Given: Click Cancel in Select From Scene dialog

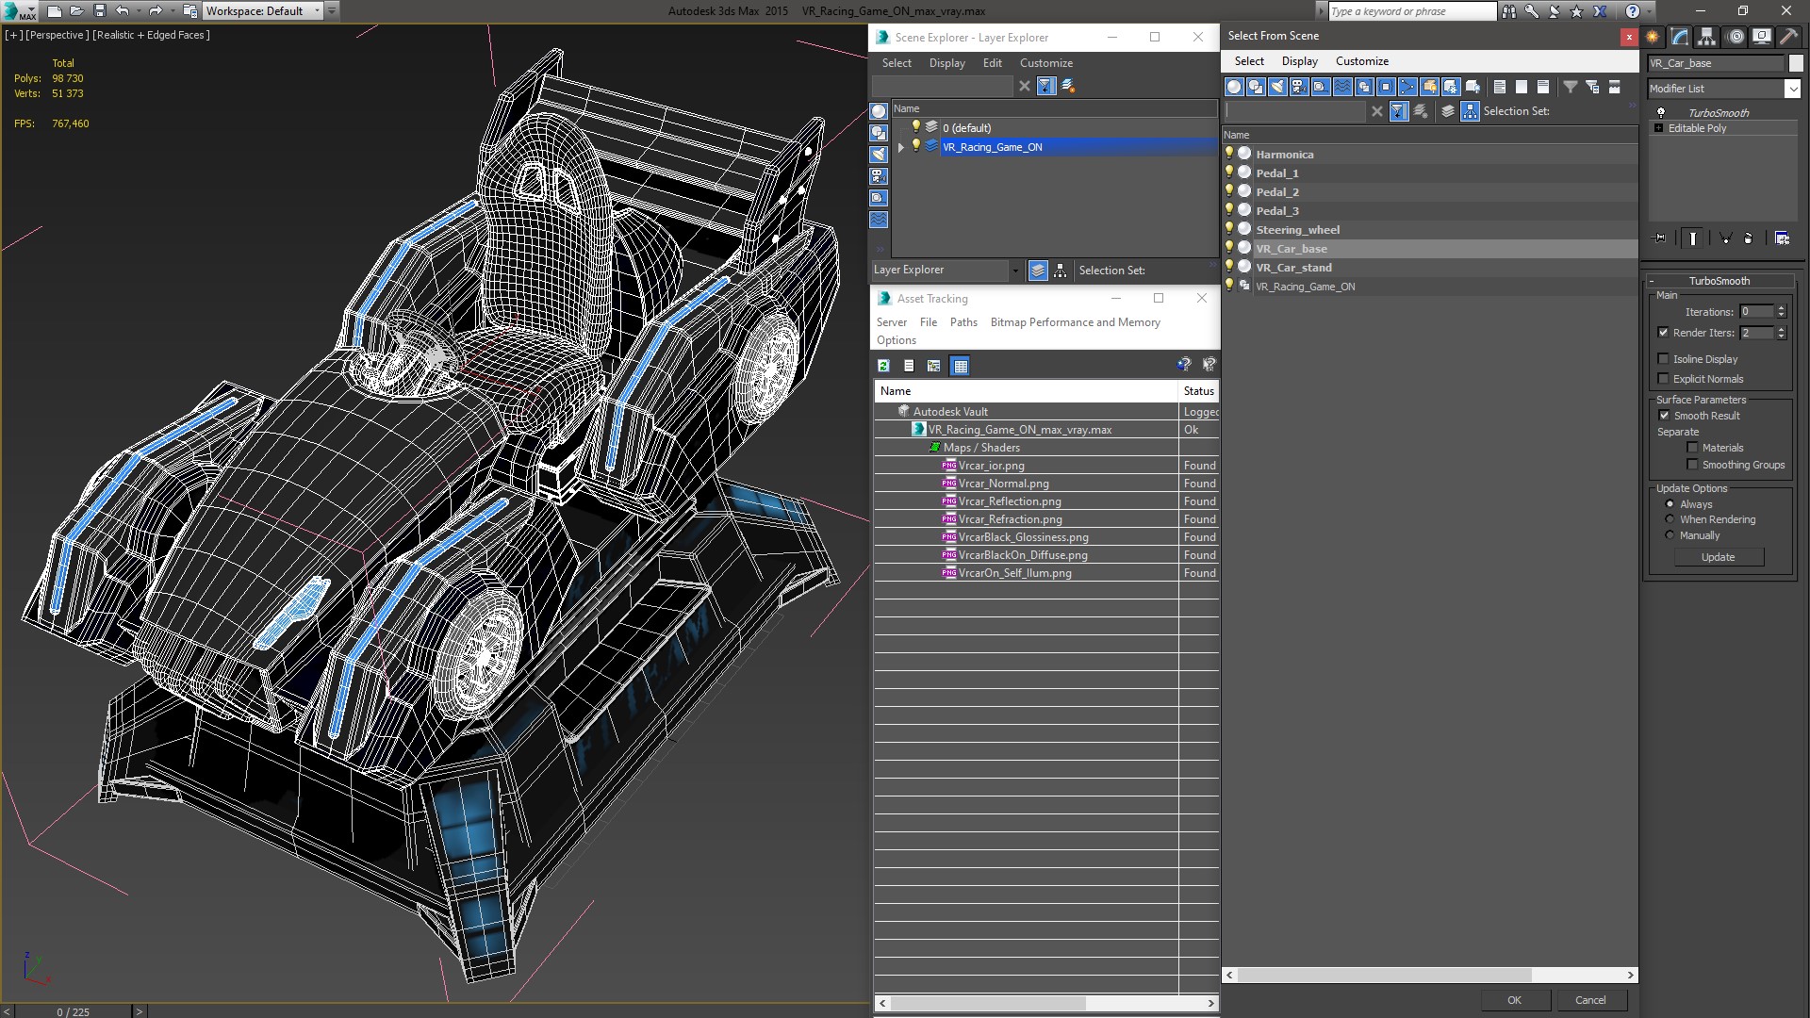Looking at the screenshot, I should [1589, 1000].
